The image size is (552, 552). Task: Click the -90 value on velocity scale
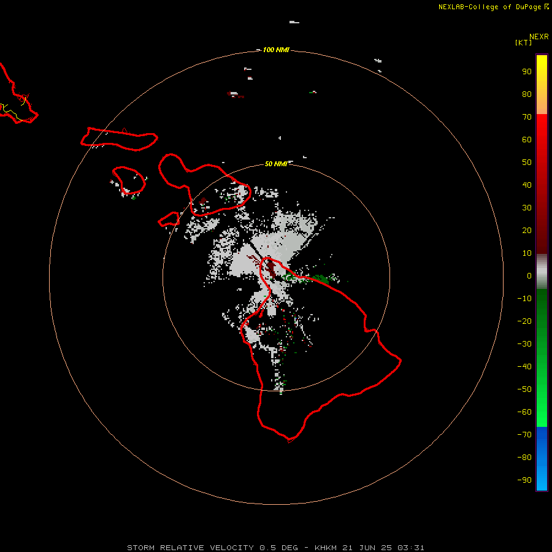pyautogui.click(x=524, y=480)
